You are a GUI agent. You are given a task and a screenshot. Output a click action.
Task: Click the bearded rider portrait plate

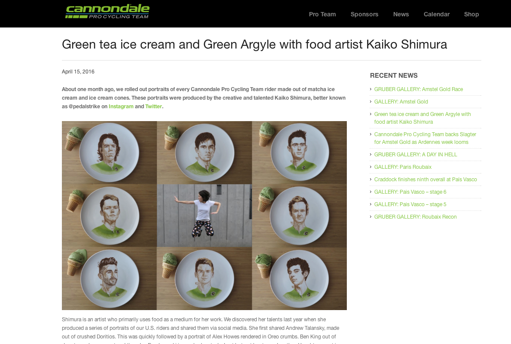(110, 278)
